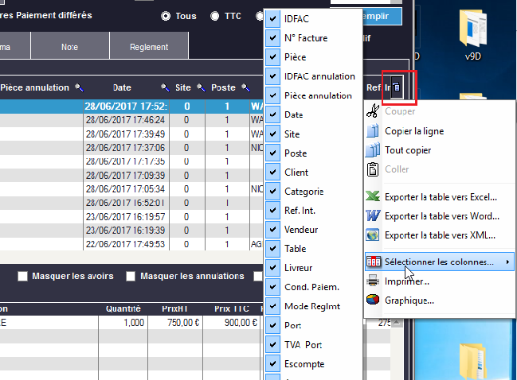
Task: Toggle the Masquer les avoirs checkbox
Action: pos(22,276)
